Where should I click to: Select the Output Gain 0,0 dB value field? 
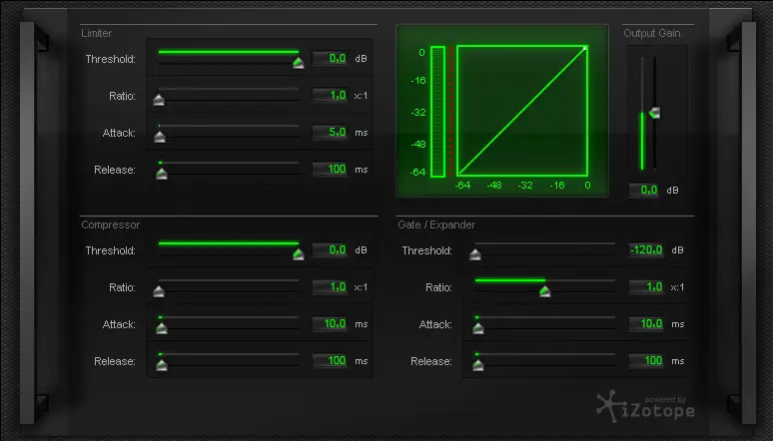(644, 190)
